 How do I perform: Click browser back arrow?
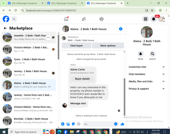click(4, 10)
